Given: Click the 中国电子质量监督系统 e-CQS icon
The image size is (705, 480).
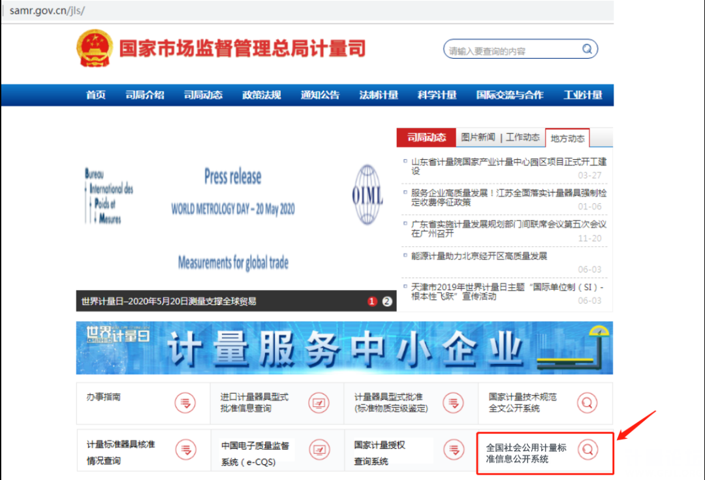Looking at the screenshot, I should tap(319, 449).
